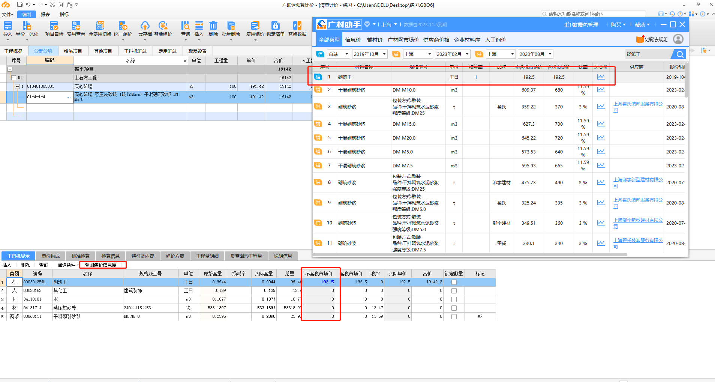Tick 锁定数量 checkbox for 水 row
The height and width of the screenshot is (382, 715).
click(454, 299)
